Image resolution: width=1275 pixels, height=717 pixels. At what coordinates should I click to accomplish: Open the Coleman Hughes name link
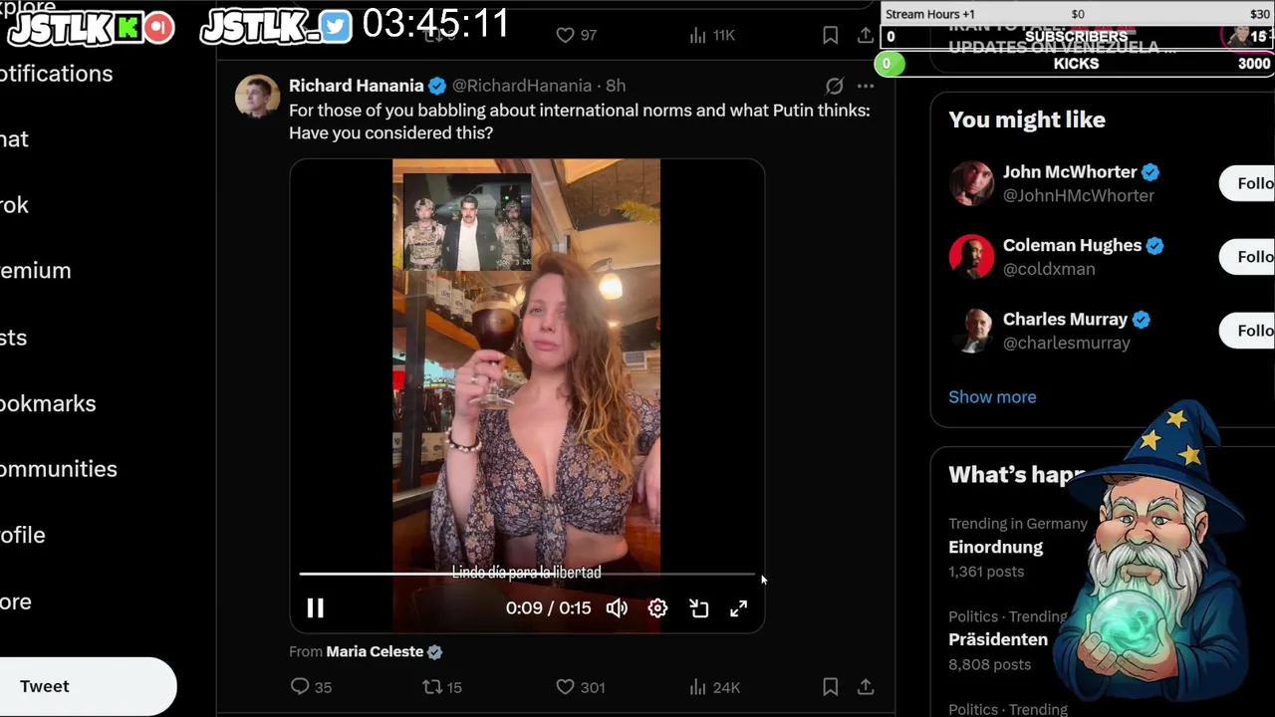[1072, 245]
